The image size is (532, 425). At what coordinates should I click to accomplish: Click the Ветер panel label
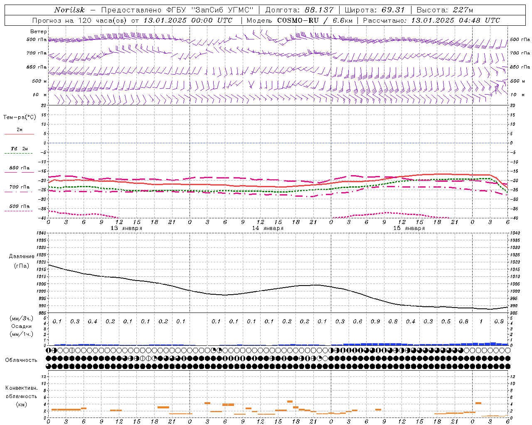pos(39,32)
